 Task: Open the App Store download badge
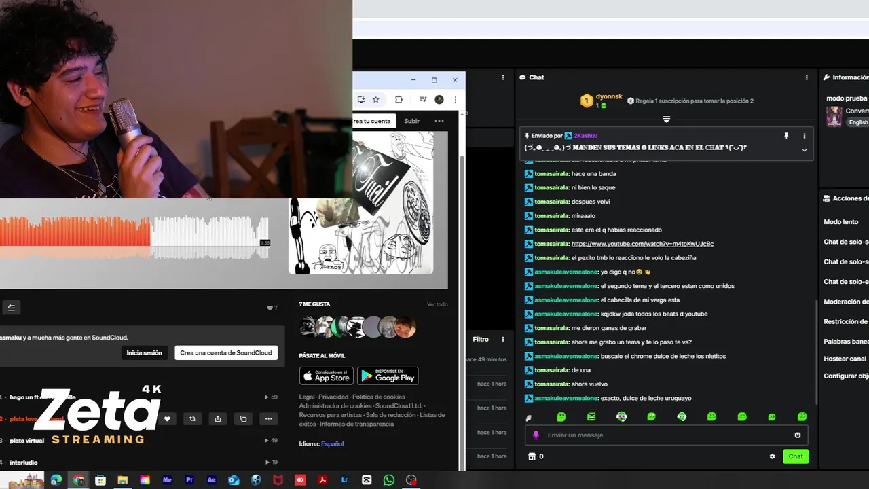tap(326, 376)
